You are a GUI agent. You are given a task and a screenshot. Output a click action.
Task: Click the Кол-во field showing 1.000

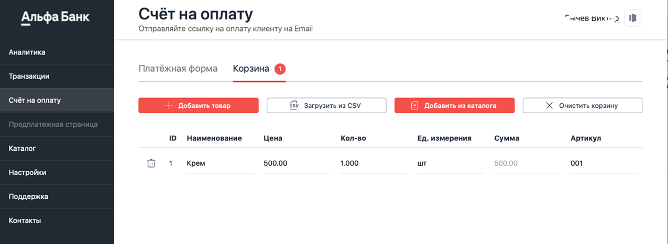click(x=373, y=163)
